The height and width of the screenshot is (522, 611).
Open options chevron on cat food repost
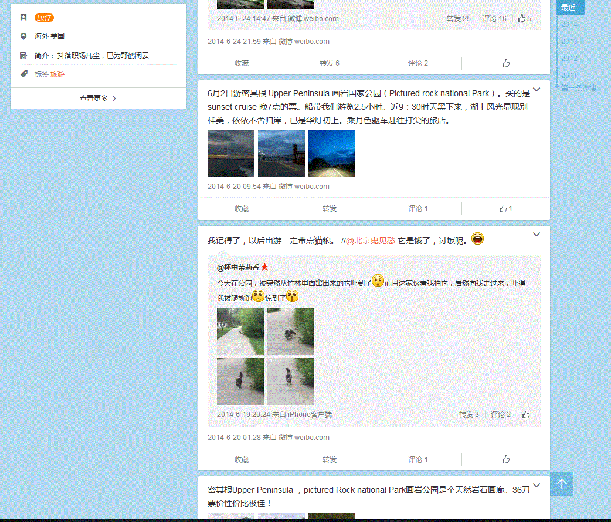tap(536, 235)
